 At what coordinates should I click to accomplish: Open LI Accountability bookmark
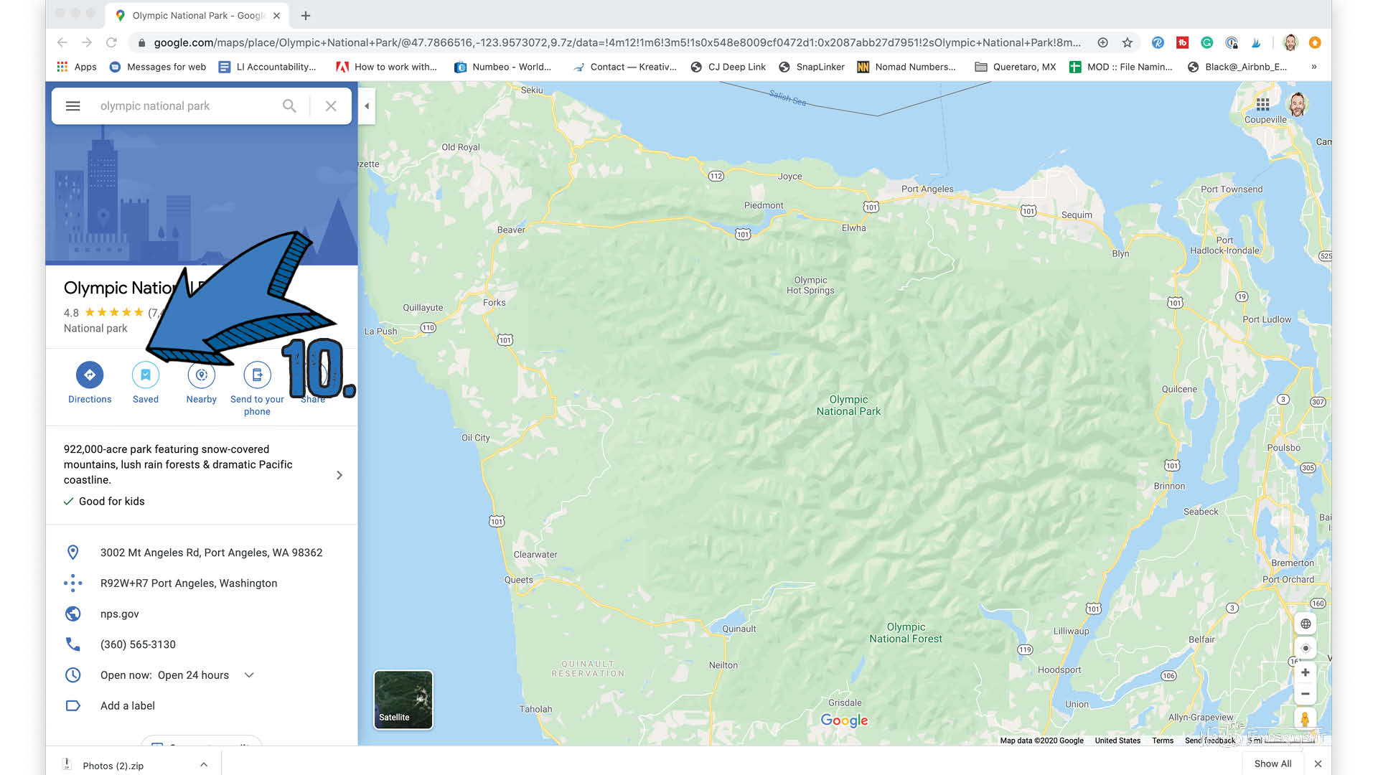click(x=268, y=67)
